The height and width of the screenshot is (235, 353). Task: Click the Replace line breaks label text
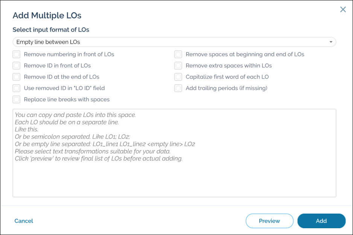tap(67, 100)
